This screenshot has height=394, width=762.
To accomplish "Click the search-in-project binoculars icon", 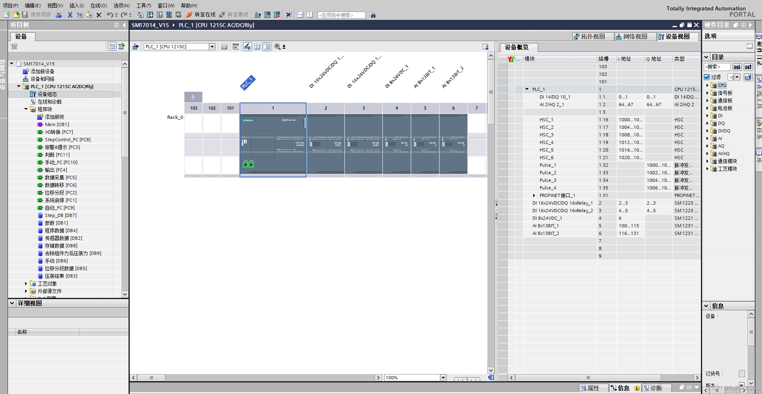I will 372,15.
